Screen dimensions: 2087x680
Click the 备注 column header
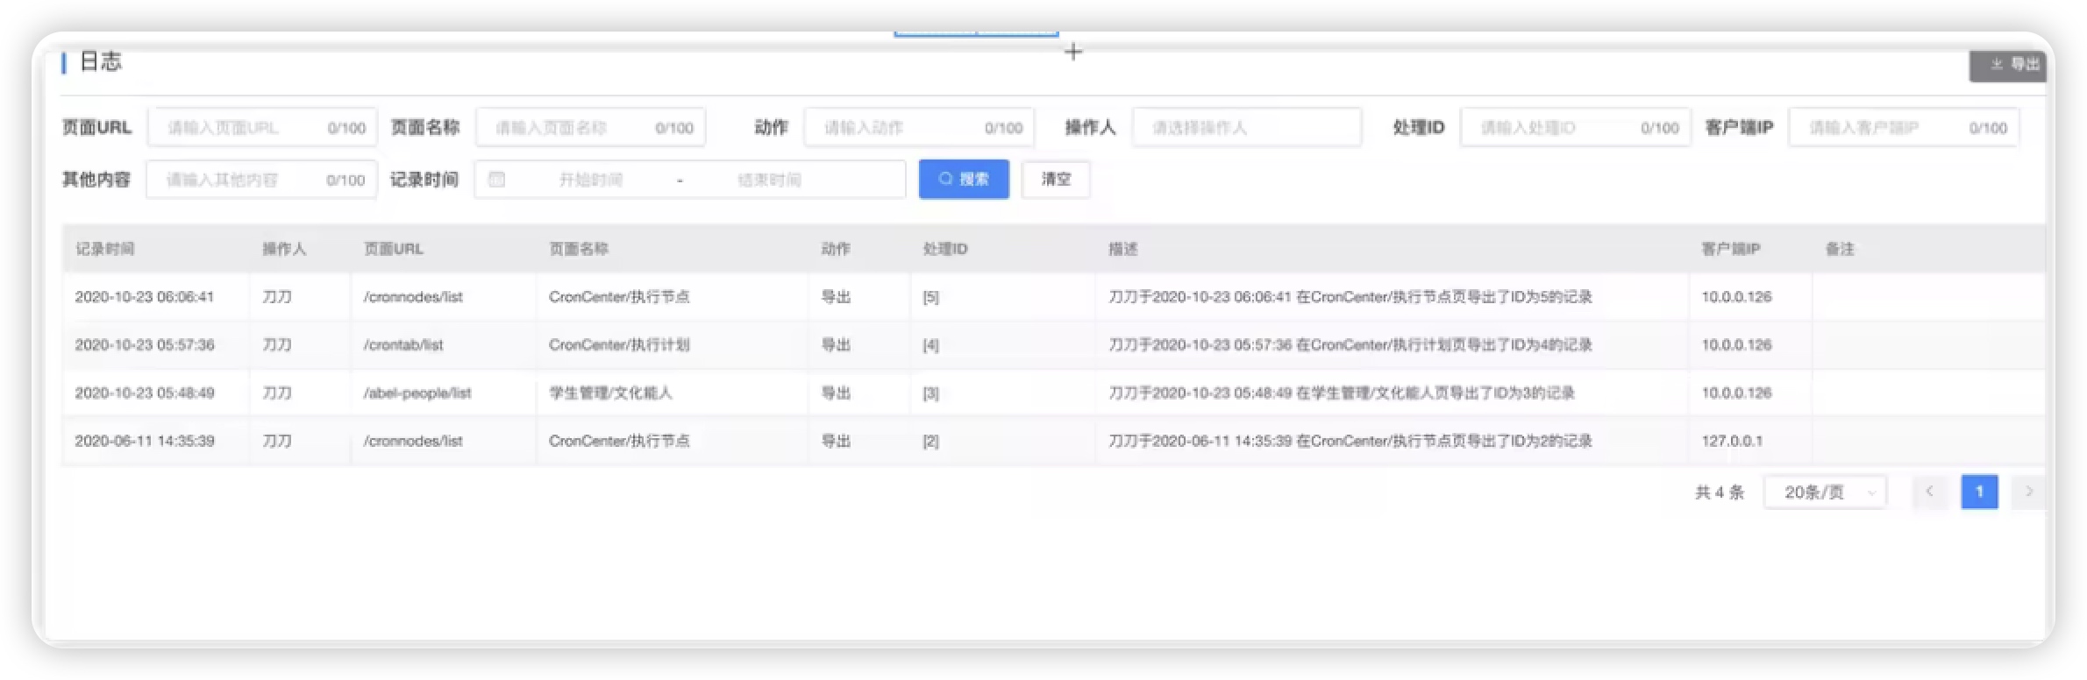click(1840, 249)
